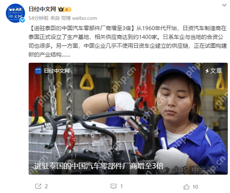Click the repost share arrow icon
This screenshot has height=193, width=230.
pos(38,186)
